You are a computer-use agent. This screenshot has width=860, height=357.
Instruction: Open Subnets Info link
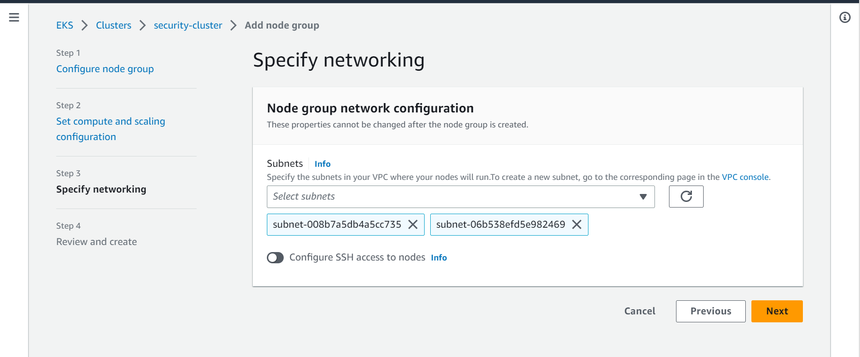pos(323,164)
